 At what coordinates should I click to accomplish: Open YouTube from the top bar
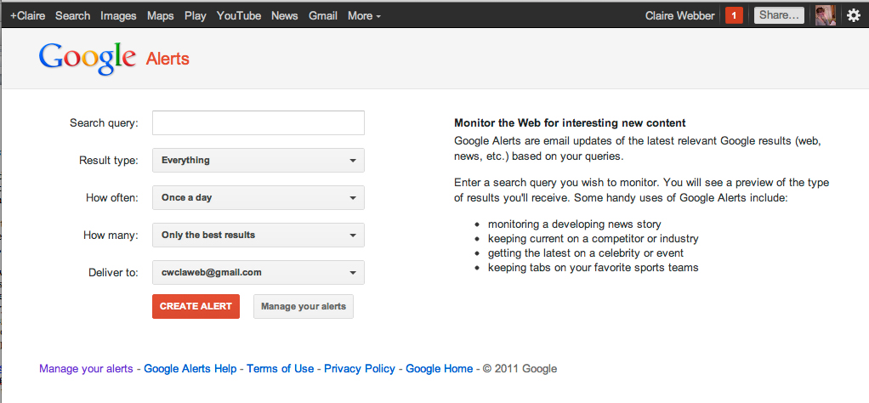tap(239, 15)
